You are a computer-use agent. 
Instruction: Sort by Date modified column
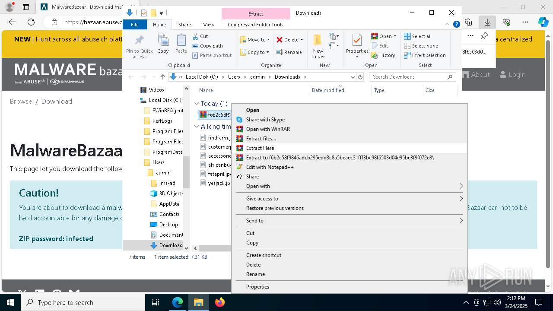coord(340,90)
